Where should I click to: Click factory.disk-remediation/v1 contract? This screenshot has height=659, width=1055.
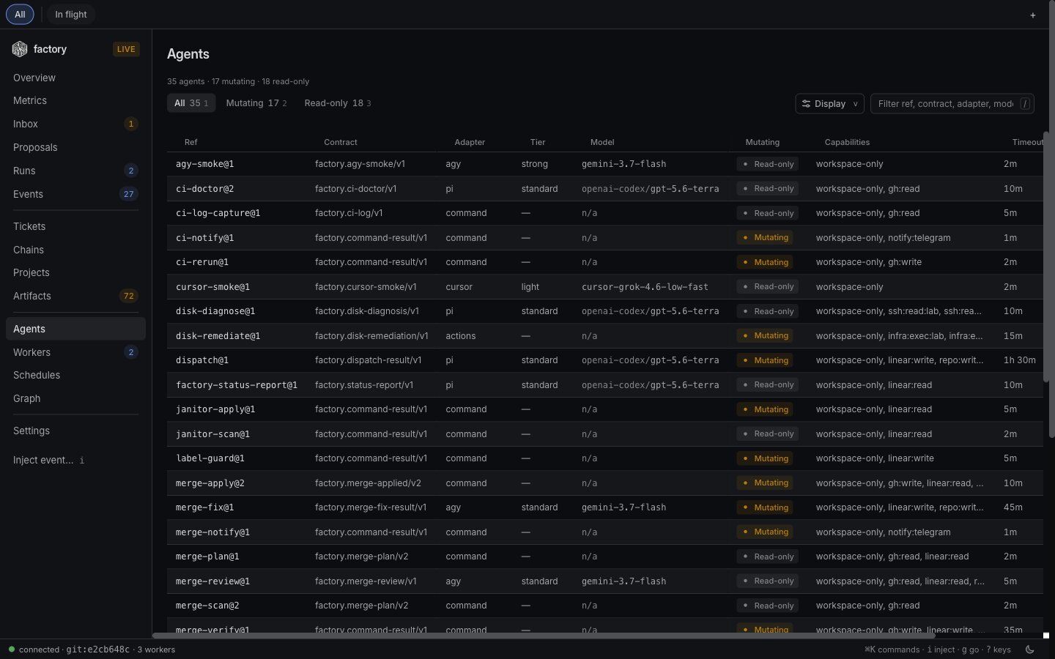[x=371, y=336]
